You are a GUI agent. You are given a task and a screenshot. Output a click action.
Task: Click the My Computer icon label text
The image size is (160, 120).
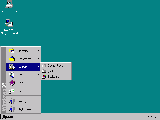[x=9, y=11]
